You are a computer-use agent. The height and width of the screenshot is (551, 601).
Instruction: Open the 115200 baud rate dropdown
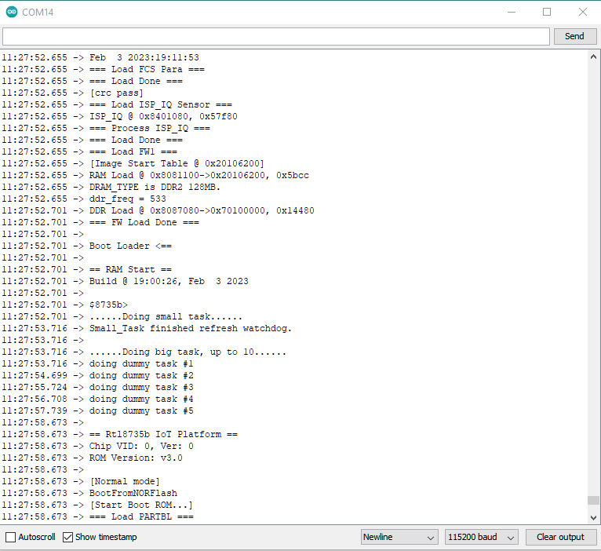tap(481, 537)
